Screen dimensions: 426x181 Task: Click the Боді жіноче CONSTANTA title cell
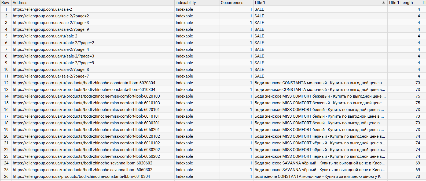point(320,176)
